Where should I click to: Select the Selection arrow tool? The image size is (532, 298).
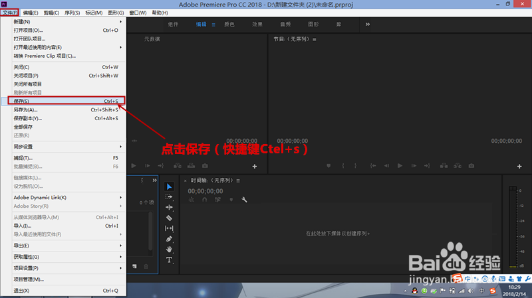coord(169,186)
